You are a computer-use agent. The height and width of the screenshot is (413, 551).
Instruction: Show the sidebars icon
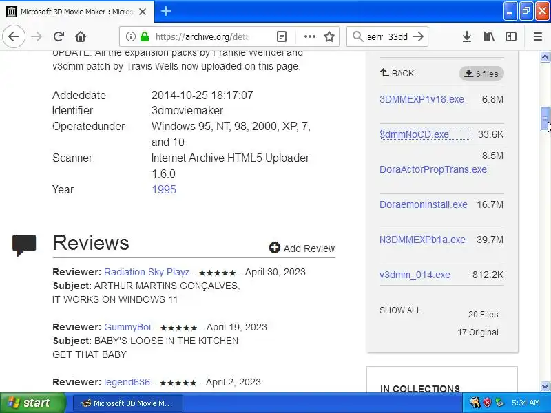pyautogui.click(x=511, y=36)
